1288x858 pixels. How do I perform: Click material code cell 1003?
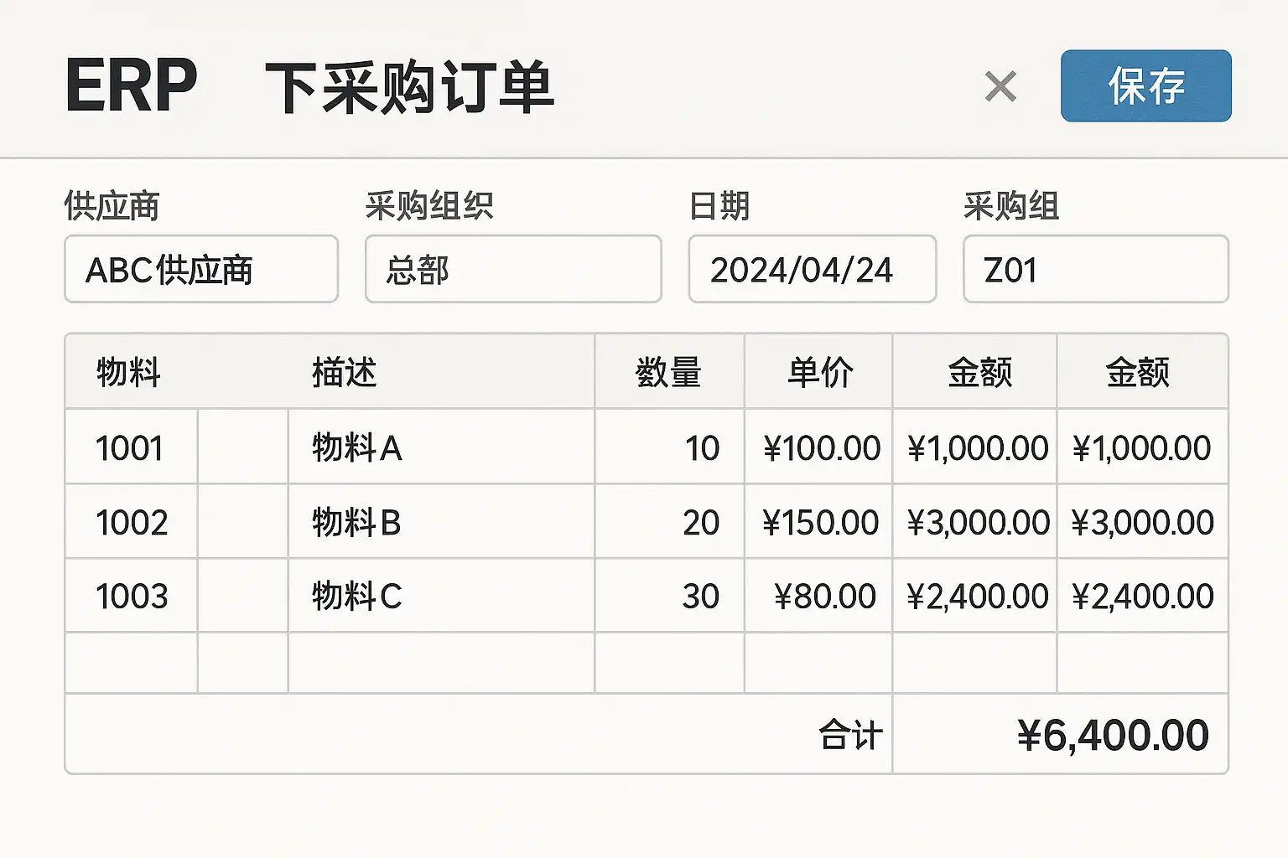coord(131,596)
